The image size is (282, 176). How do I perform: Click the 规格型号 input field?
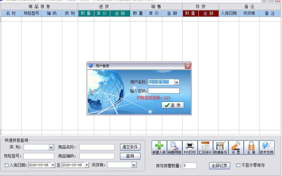click(x=39, y=156)
